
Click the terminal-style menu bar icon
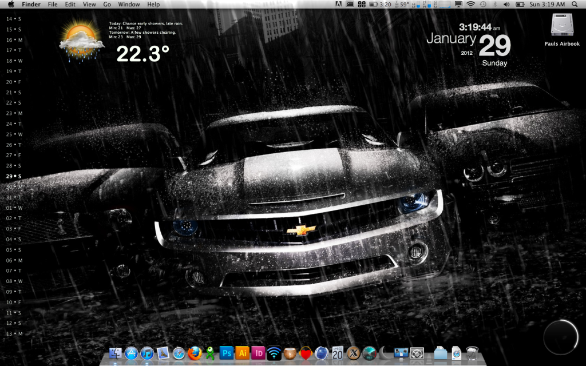pos(350,4)
